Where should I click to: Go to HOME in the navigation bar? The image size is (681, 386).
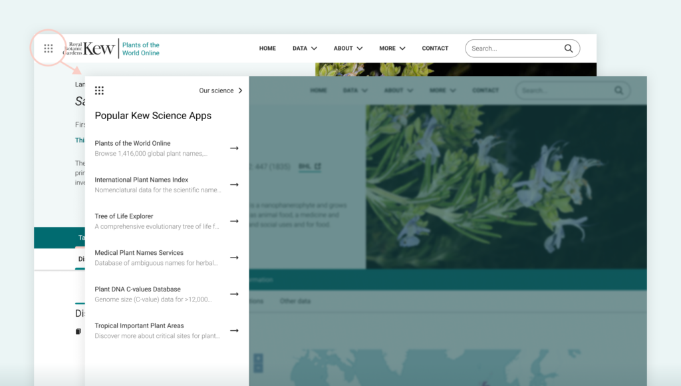(x=267, y=48)
